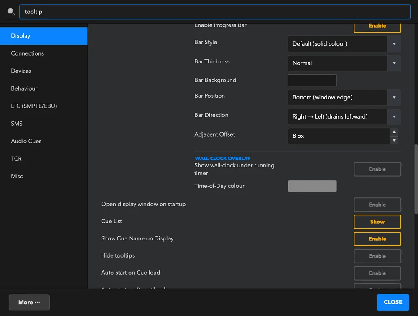
Task: Click the blue CLOSE button
Action: [x=393, y=302]
